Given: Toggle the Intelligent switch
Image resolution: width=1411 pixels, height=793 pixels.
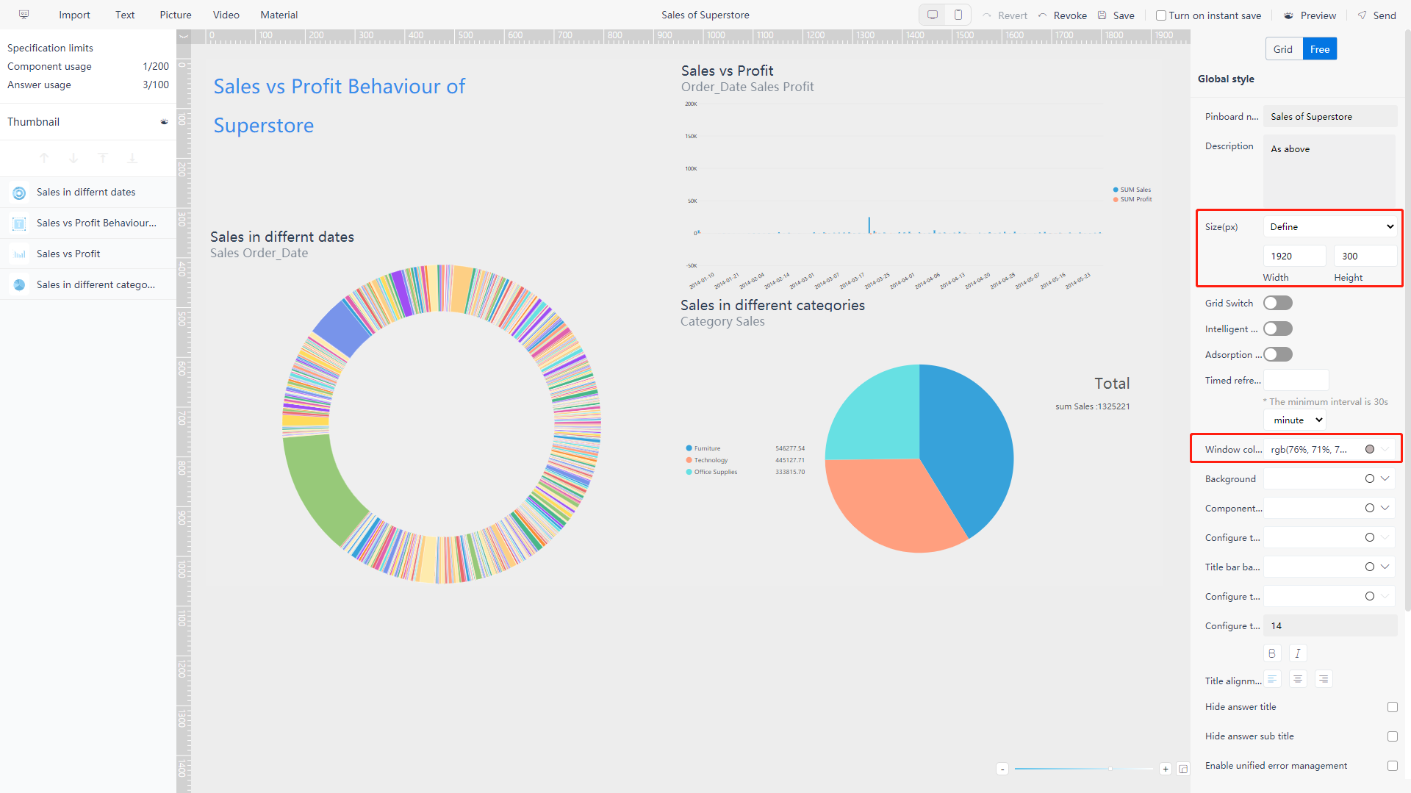Looking at the screenshot, I should pyautogui.click(x=1278, y=329).
